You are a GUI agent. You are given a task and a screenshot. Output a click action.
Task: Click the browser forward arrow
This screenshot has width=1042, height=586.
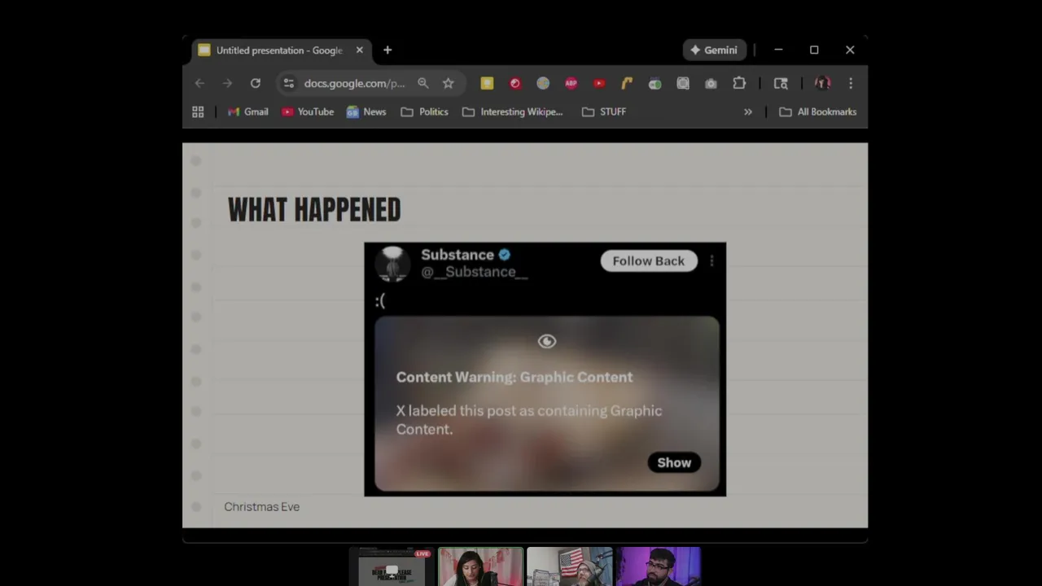(227, 83)
